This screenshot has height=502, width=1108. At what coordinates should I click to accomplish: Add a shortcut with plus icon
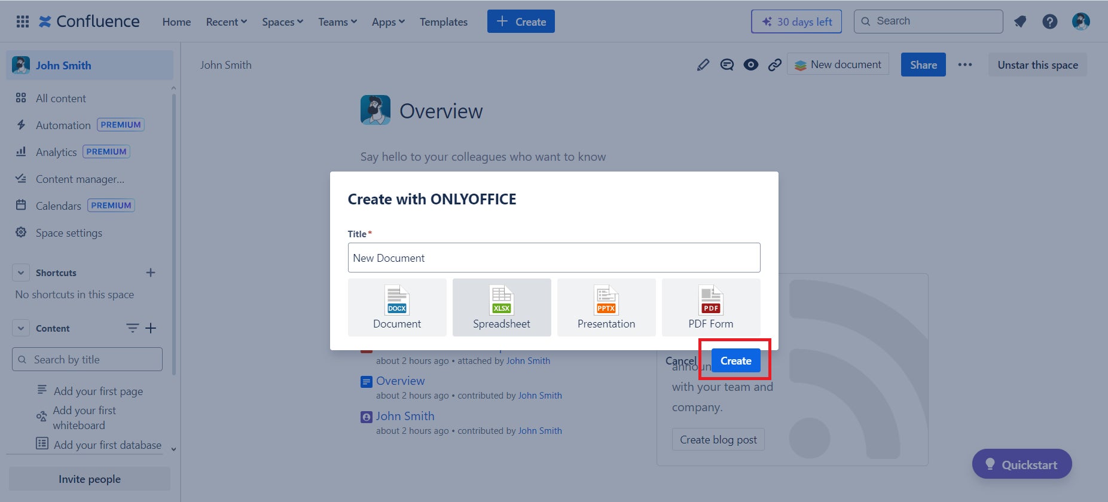[x=151, y=273]
